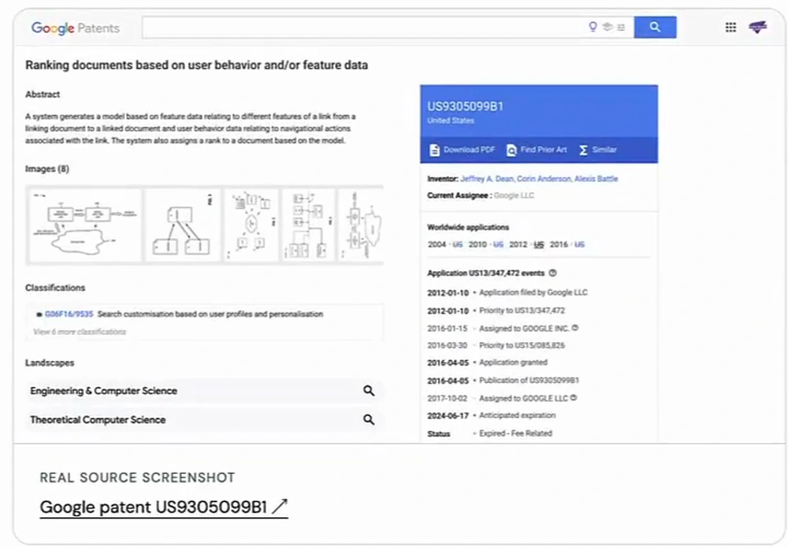Viewport: 788px width, 547px height.
Task: Click the 2016-04-05 Application granted event
Action: [x=487, y=362]
